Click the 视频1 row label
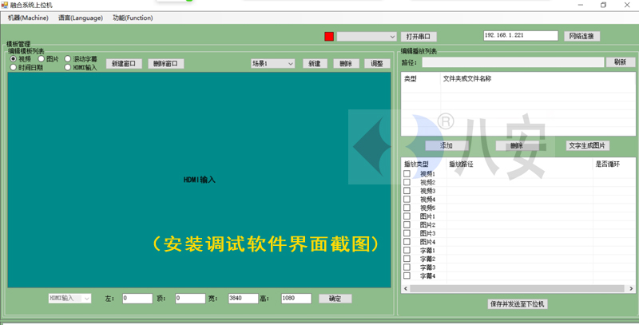The image size is (639, 325). click(428, 174)
